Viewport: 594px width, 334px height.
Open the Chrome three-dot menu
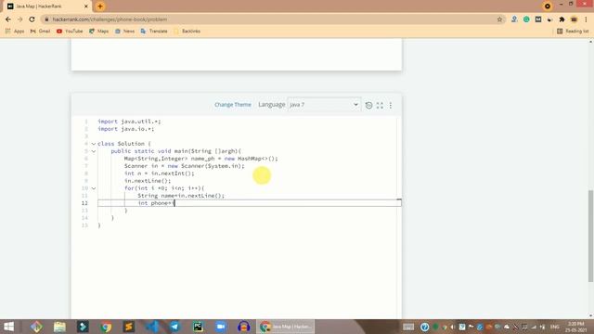tap(586, 19)
